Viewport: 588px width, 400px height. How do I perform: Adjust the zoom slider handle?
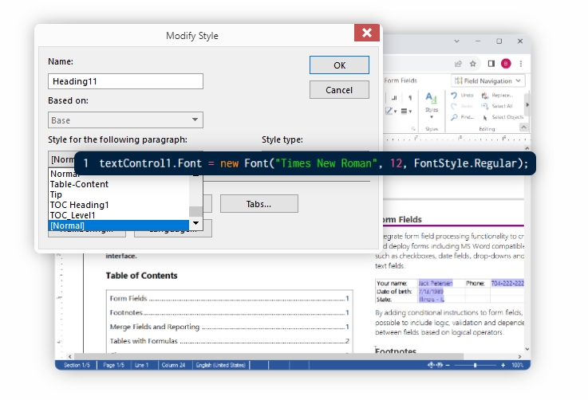point(476,365)
